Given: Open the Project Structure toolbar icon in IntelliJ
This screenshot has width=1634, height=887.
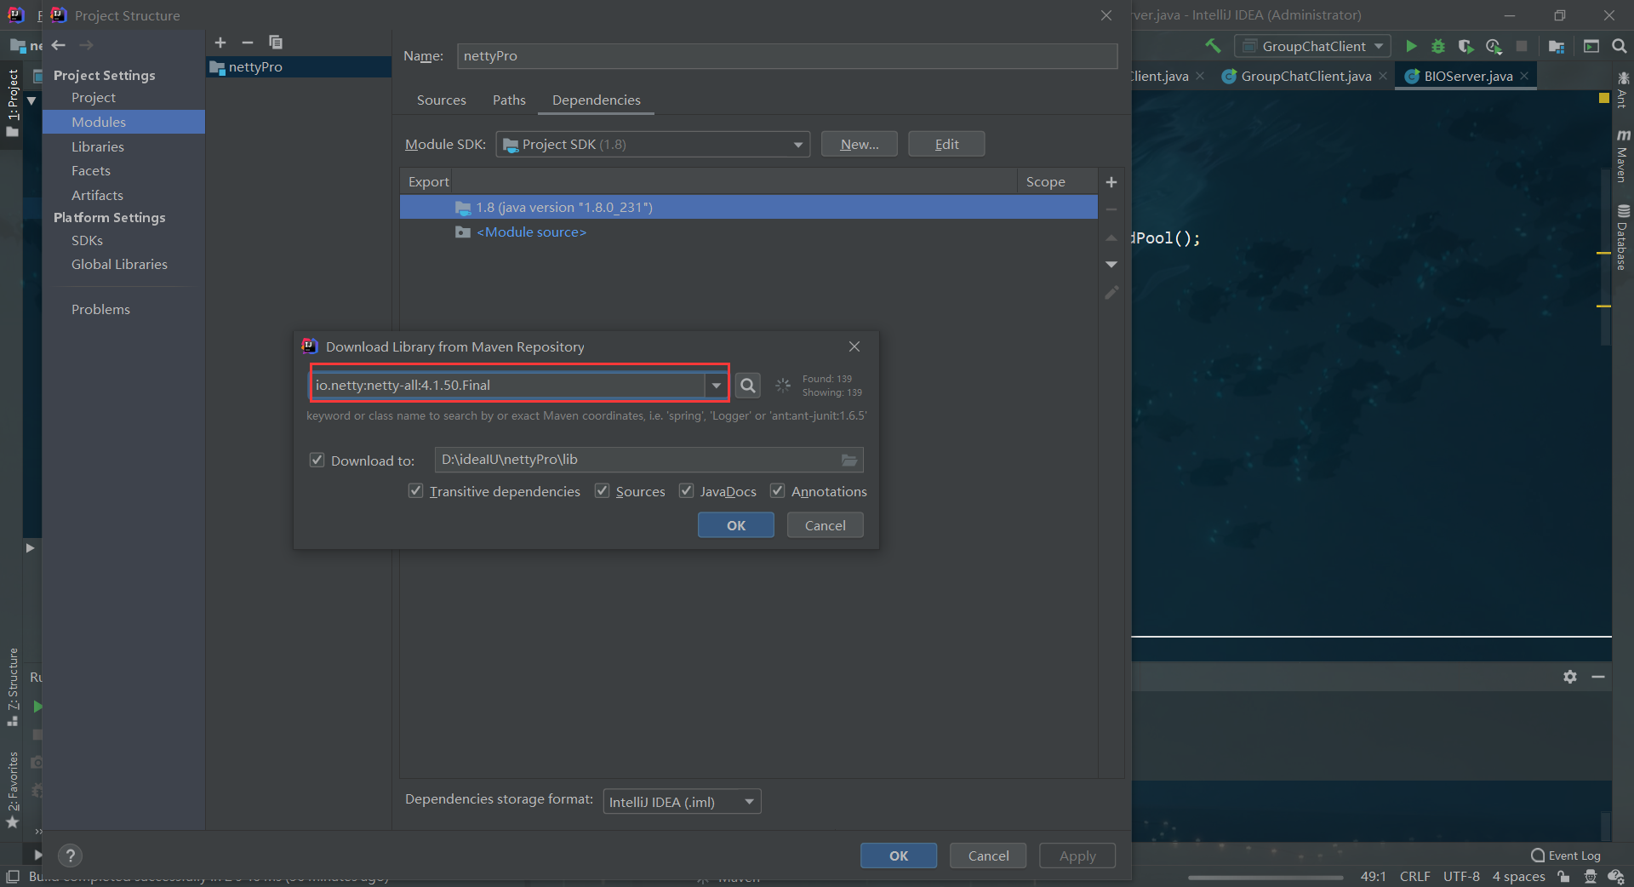Looking at the screenshot, I should point(1557,46).
